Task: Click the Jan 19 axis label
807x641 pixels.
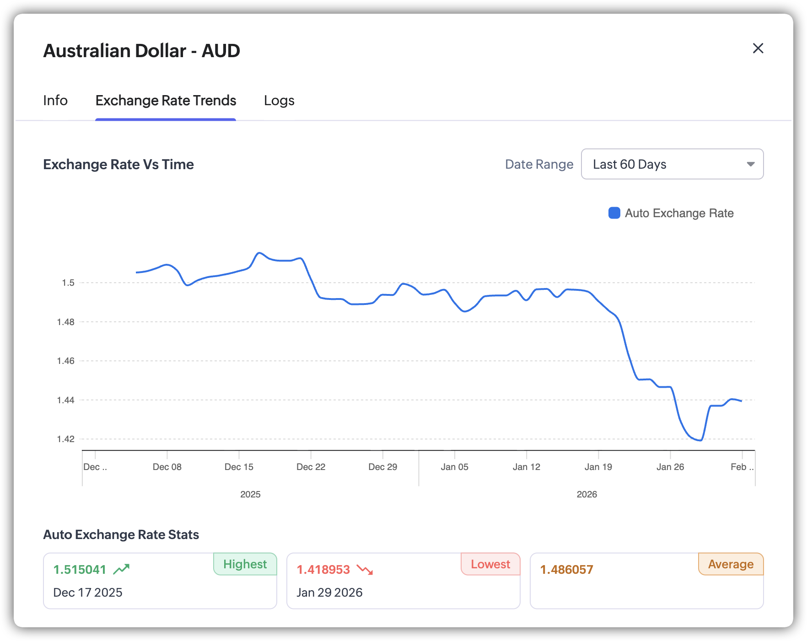Action: [x=598, y=467]
